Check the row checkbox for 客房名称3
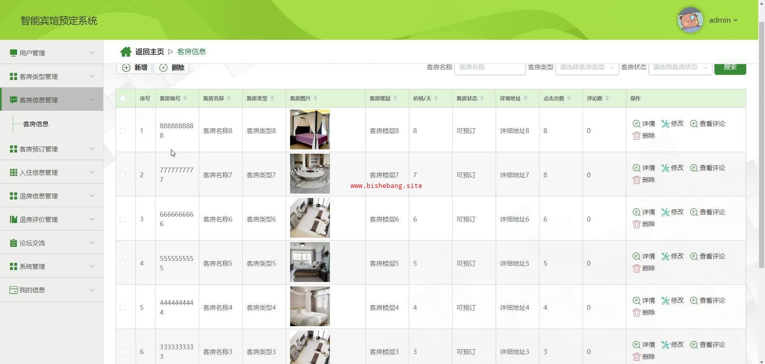Viewport: 765px width, 364px height. tap(123, 352)
